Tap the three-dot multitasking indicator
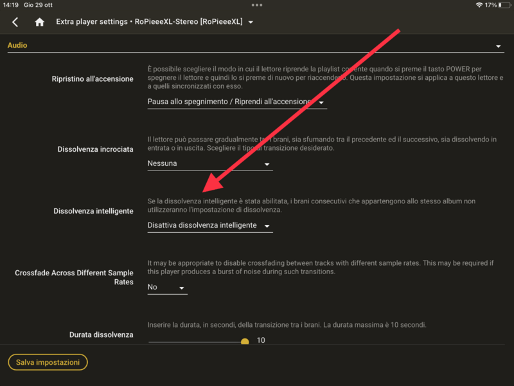 click(x=257, y=5)
